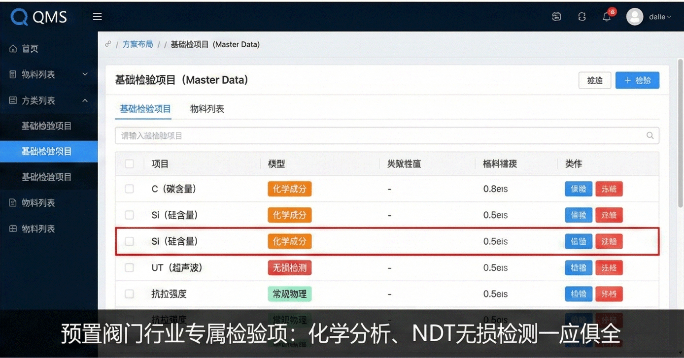Check the checkbox for UT（超声波）row
The width and height of the screenshot is (684, 358).
(129, 267)
